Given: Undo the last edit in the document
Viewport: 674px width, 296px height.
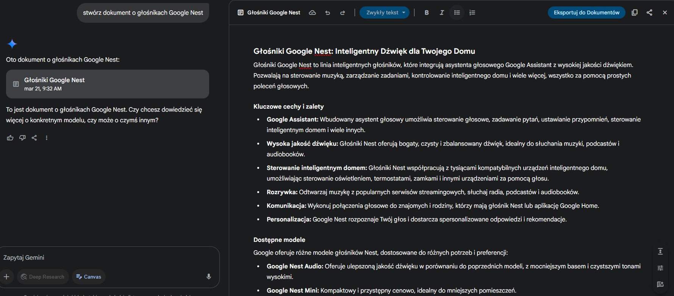Looking at the screenshot, I should (x=328, y=12).
